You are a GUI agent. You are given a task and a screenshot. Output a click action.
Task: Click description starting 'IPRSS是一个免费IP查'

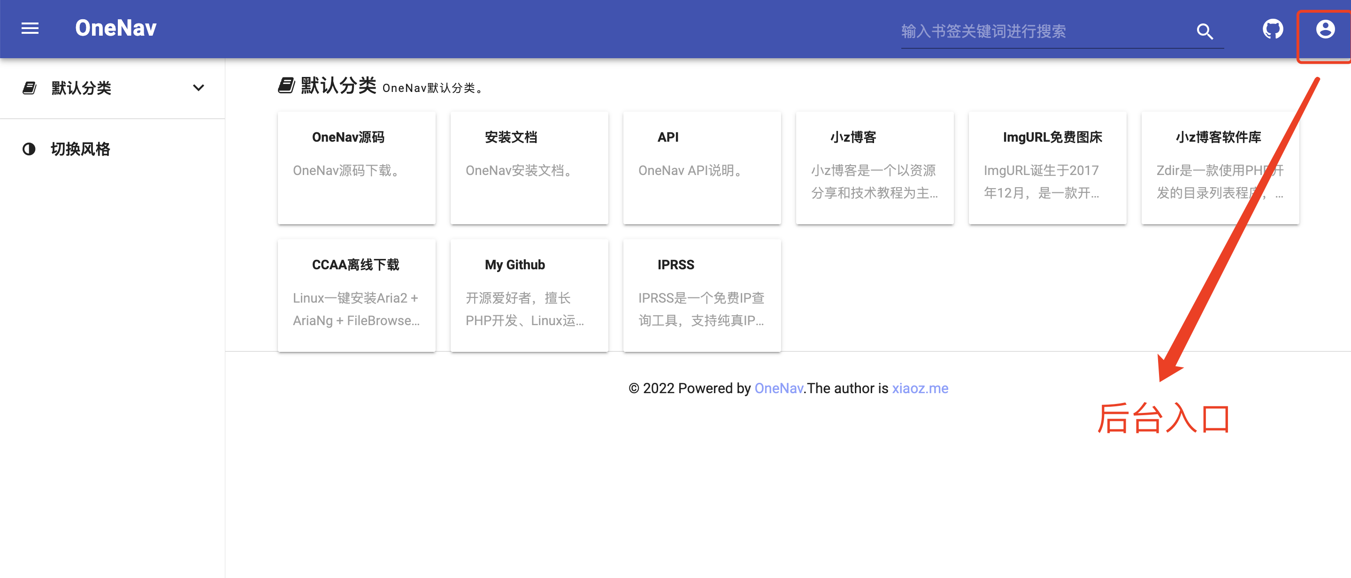701,309
